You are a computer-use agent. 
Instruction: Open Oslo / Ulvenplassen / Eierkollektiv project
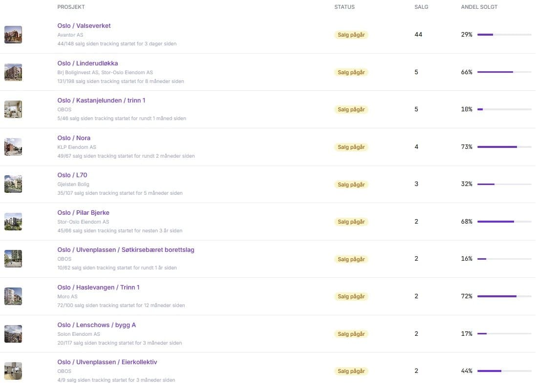click(x=107, y=362)
